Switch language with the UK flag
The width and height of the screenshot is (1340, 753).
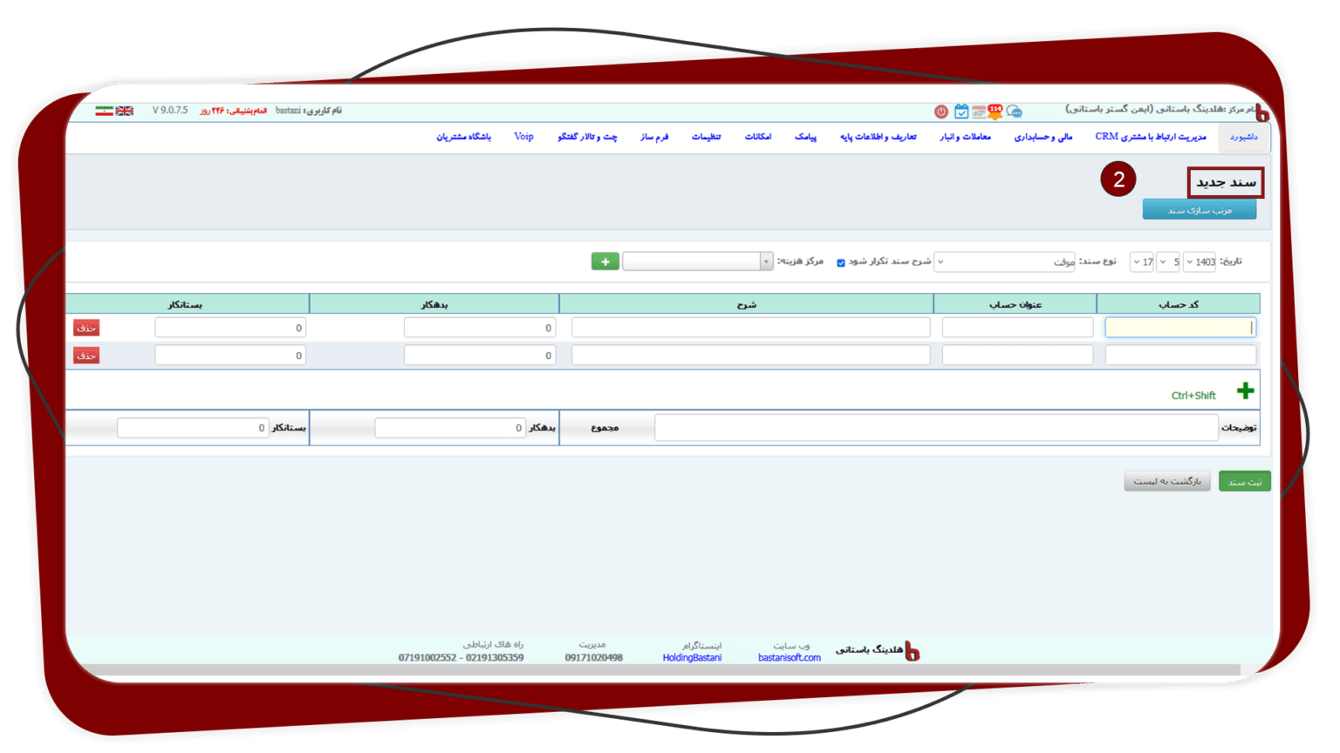tap(125, 111)
